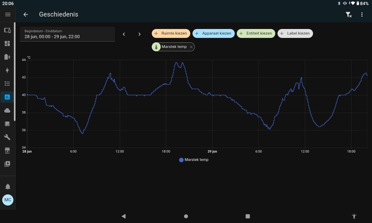
Task: Go to the previous date range
Action: [x=124, y=34]
